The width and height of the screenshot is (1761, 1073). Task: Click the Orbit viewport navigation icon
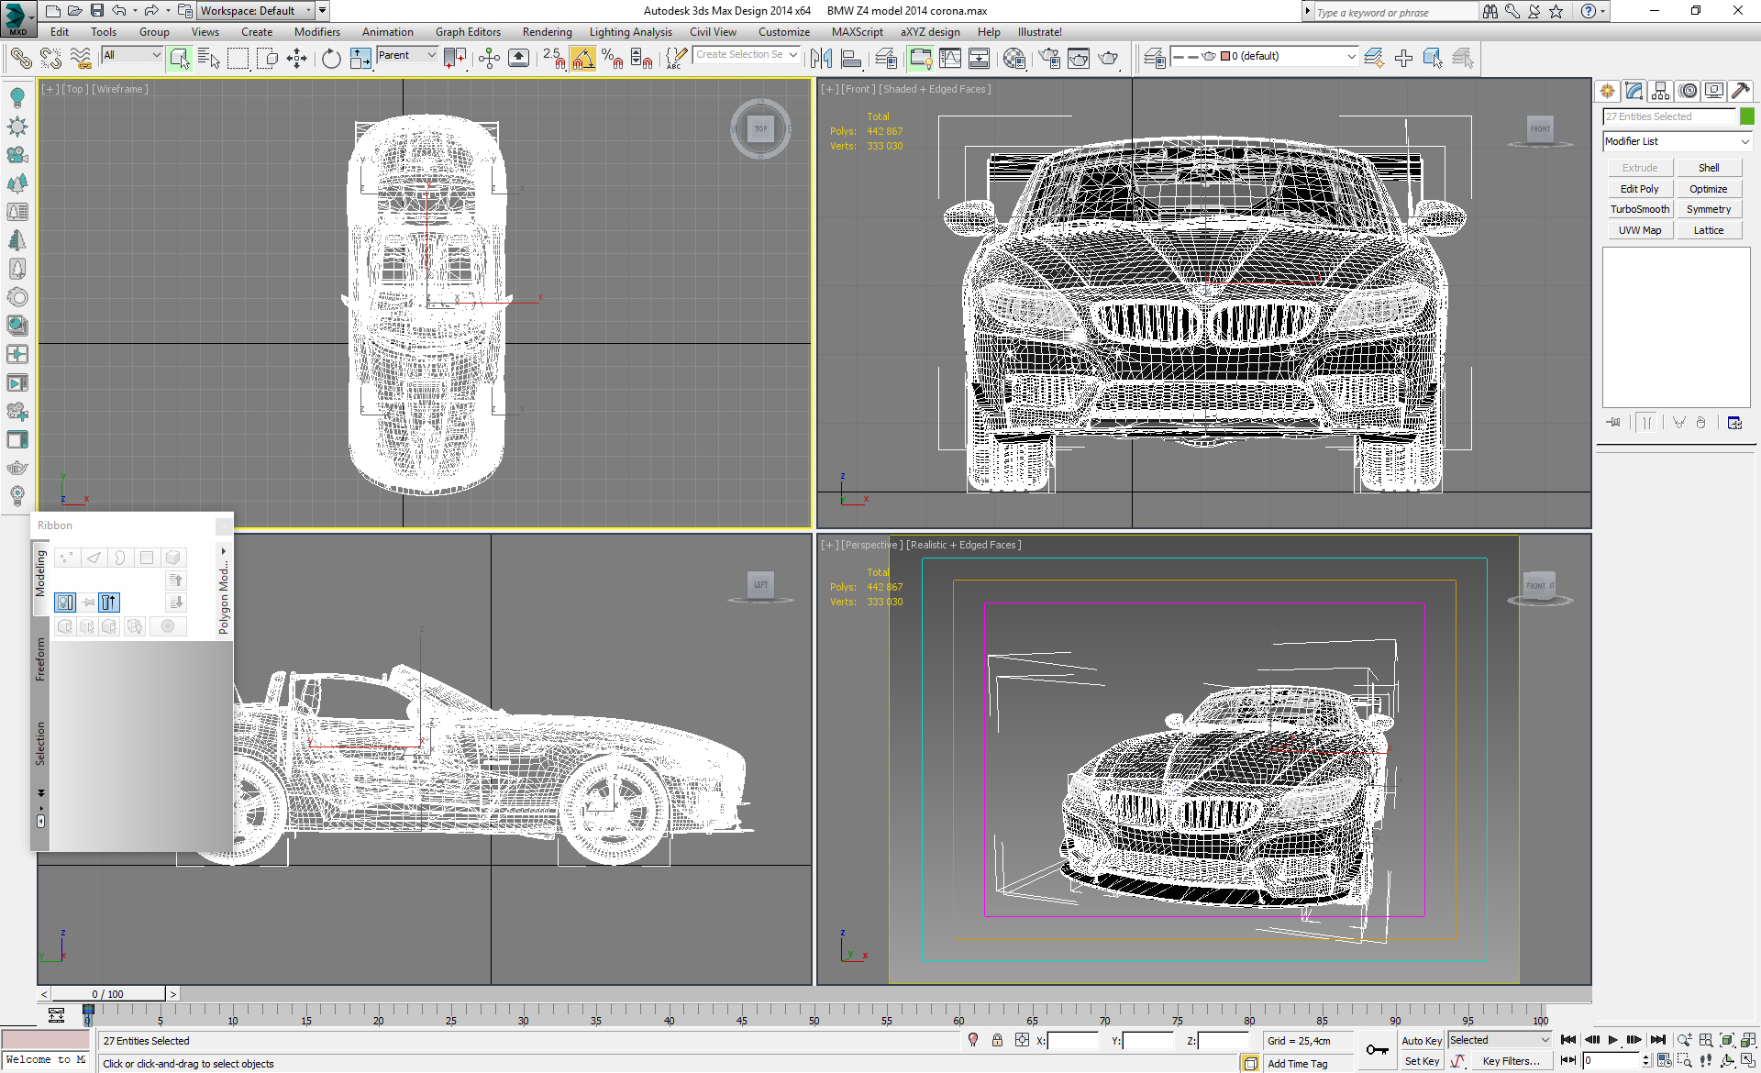[x=1728, y=1061]
